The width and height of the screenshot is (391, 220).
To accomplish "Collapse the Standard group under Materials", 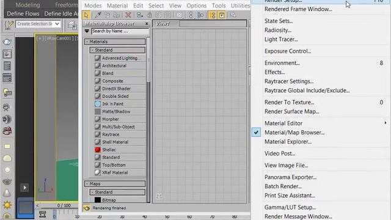I will coord(117,50).
